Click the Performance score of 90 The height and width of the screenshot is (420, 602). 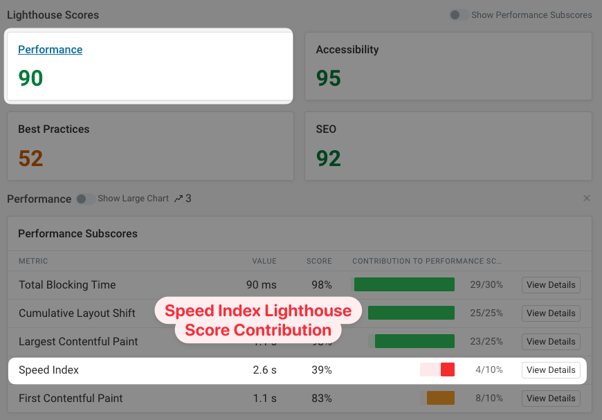point(30,78)
